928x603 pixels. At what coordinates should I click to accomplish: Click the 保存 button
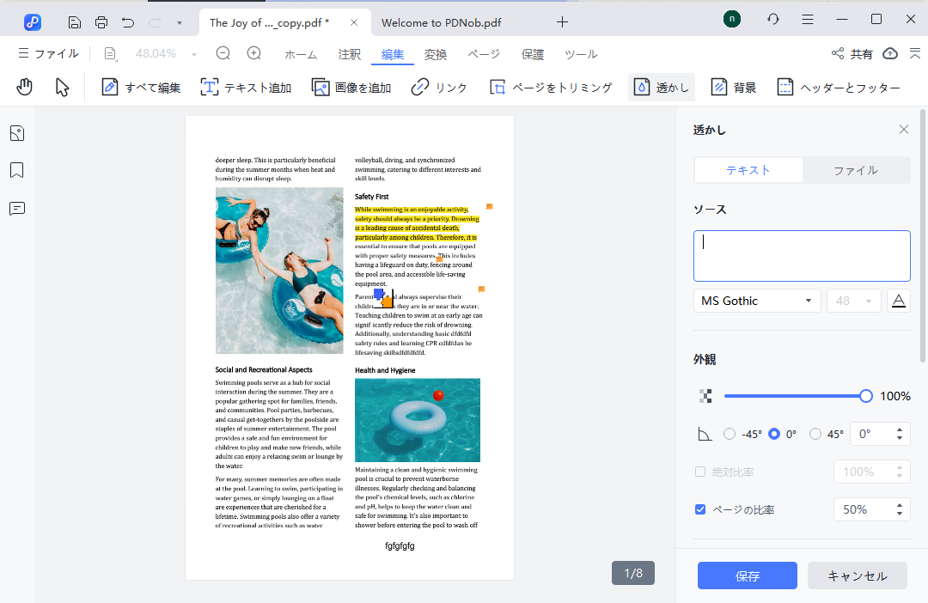(x=747, y=576)
